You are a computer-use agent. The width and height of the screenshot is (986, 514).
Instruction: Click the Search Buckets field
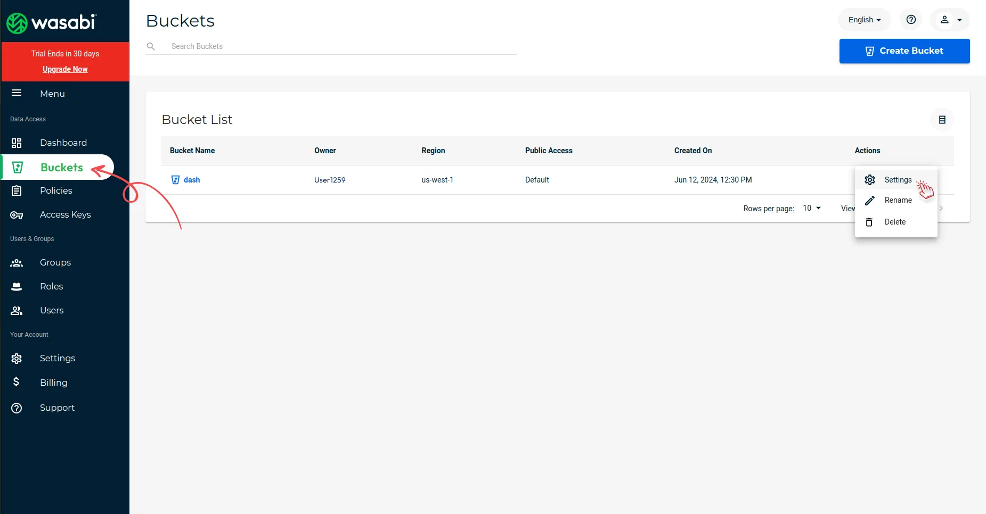click(341, 46)
